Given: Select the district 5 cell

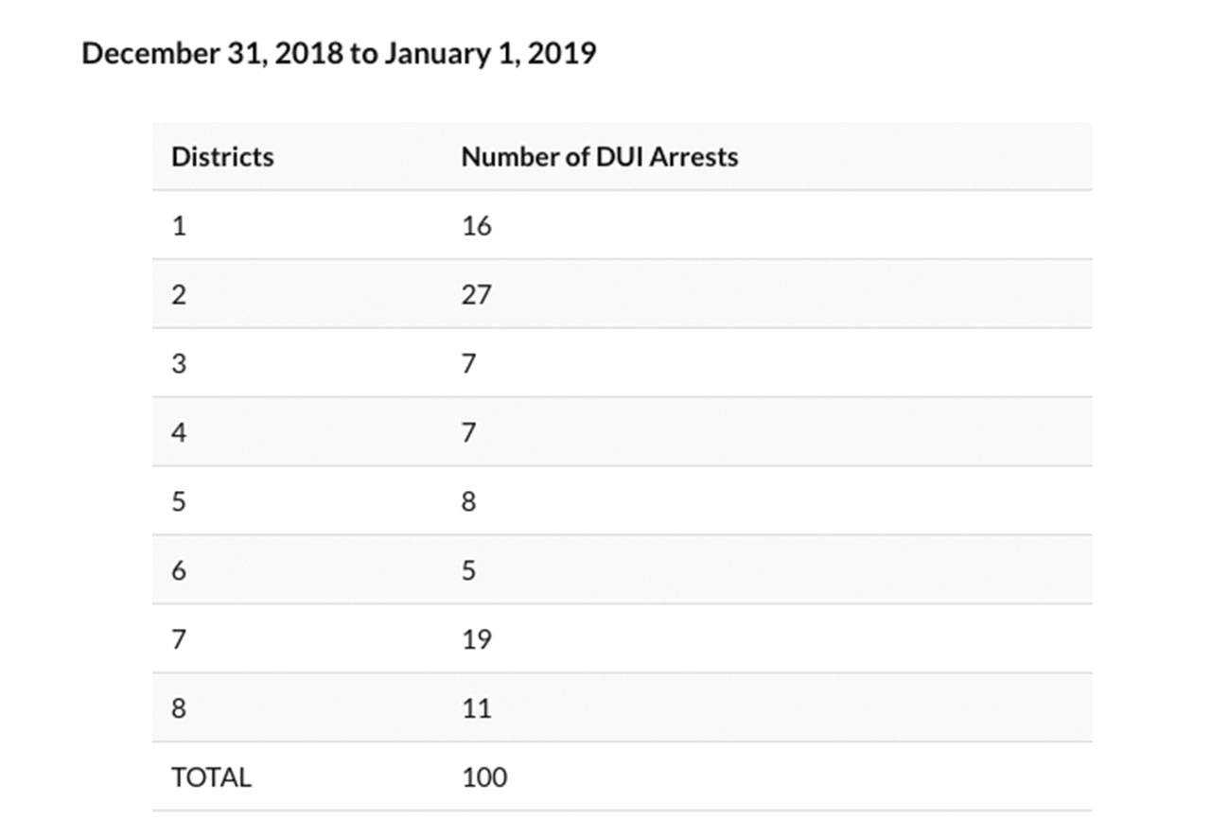Looking at the screenshot, I should (x=179, y=501).
